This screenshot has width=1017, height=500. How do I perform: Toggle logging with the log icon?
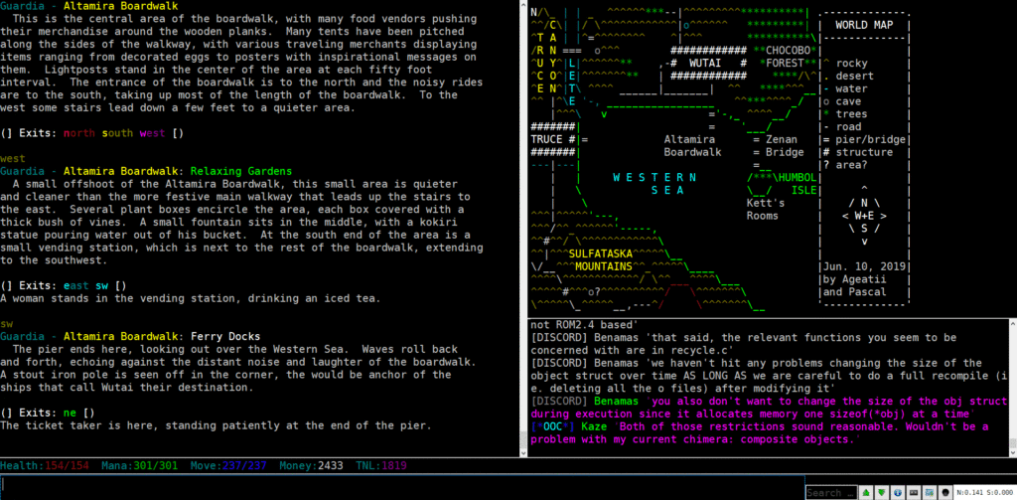(x=930, y=493)
